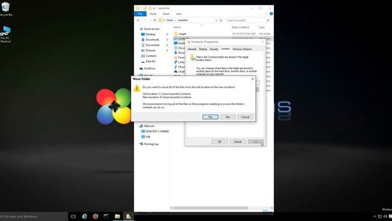This screenshot has height=221, width=392.
Task: Open the Home ribbon tab in Explorer
Action: coord(153,14)
